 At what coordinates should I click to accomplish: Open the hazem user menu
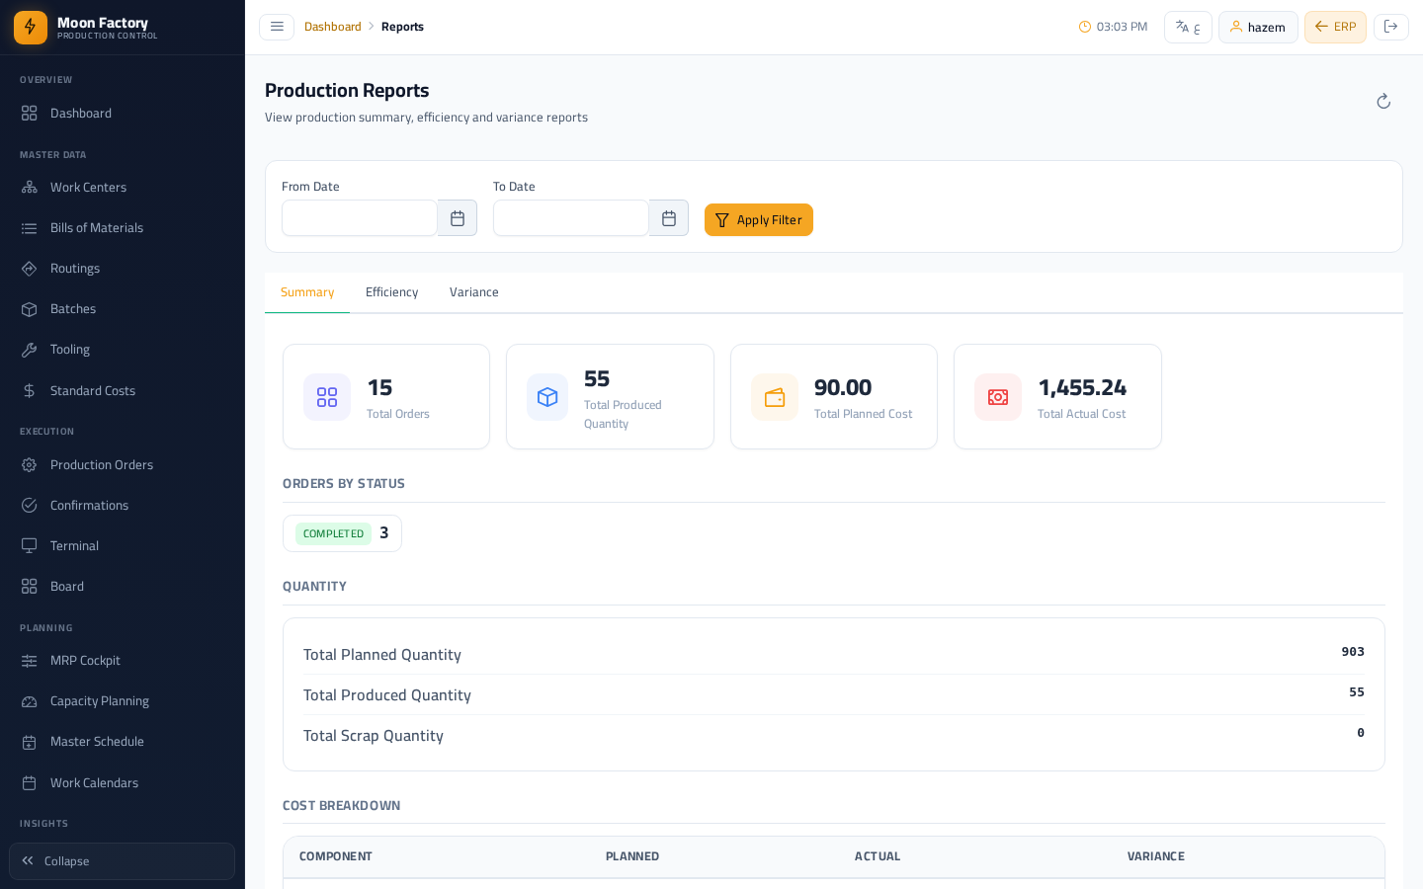pyautogui.click(x=1258, y=27)
